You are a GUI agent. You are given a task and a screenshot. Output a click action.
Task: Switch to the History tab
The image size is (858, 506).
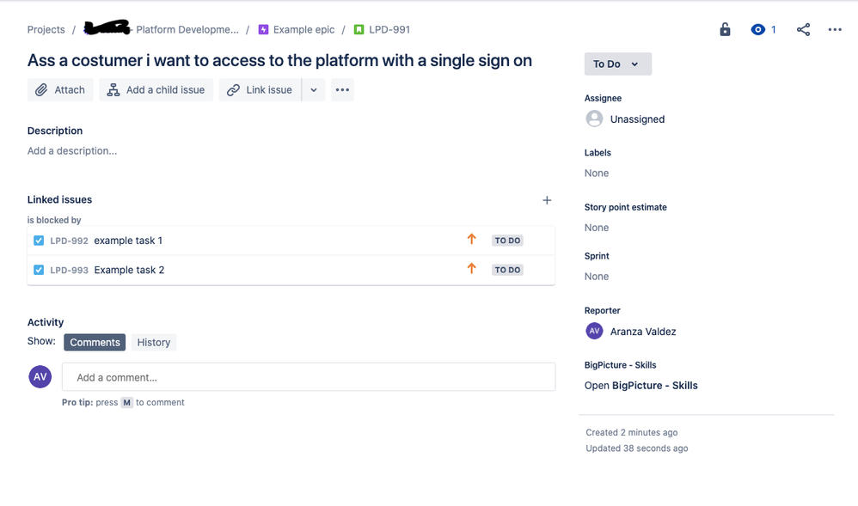(154, 343)
